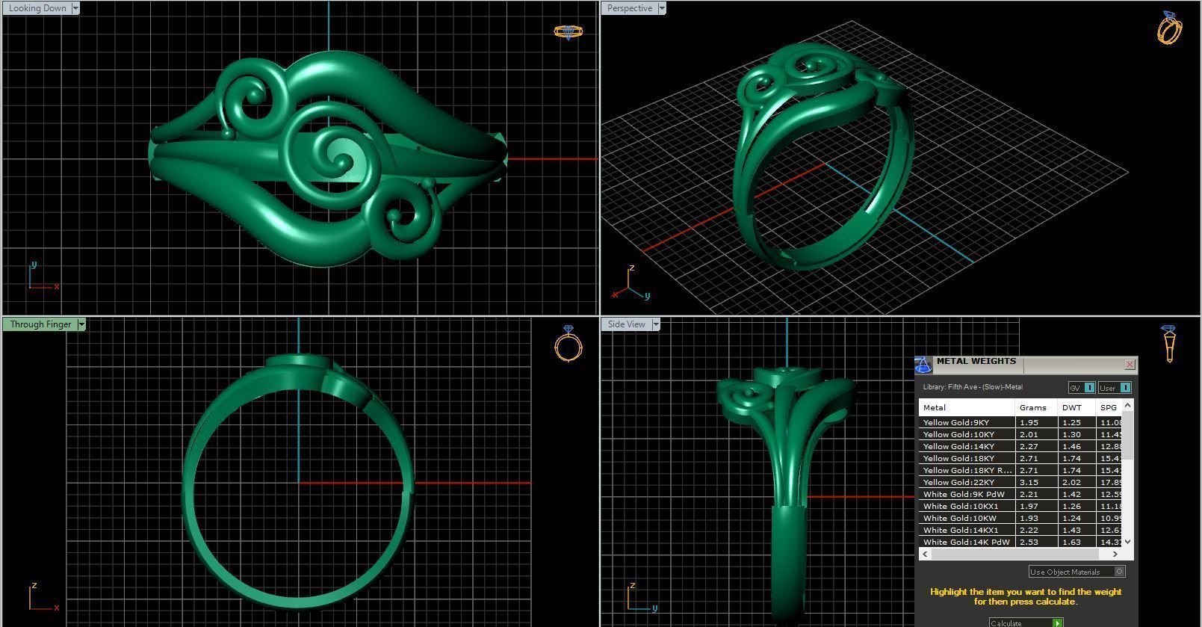Click the Perspective viewport label
Image resolution: width=1202 pixels, height=627 pixels.
click(x=629, y=8)
